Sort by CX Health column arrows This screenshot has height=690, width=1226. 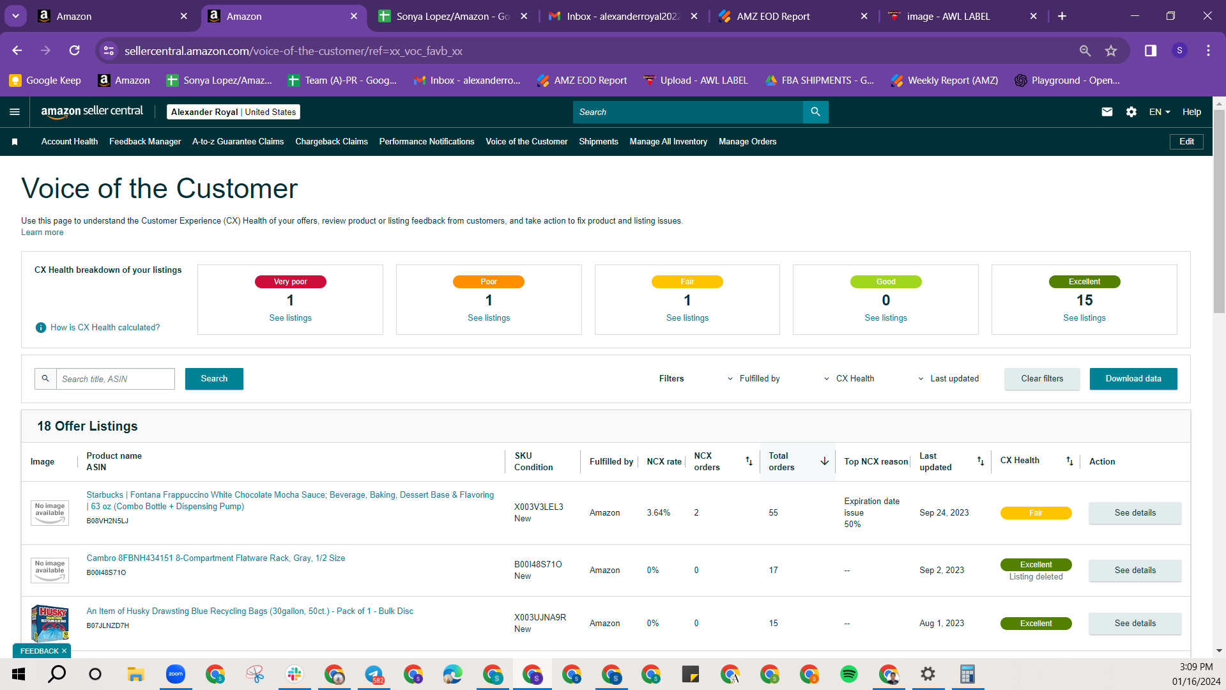tap(1069, 461)
